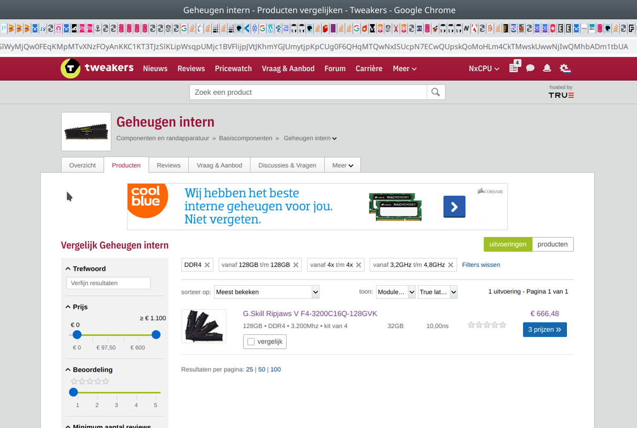The height and width of the screenshot is (428, 637).
Task: Click the '3 prijzen' button
Action: click(x=545, y=330)
